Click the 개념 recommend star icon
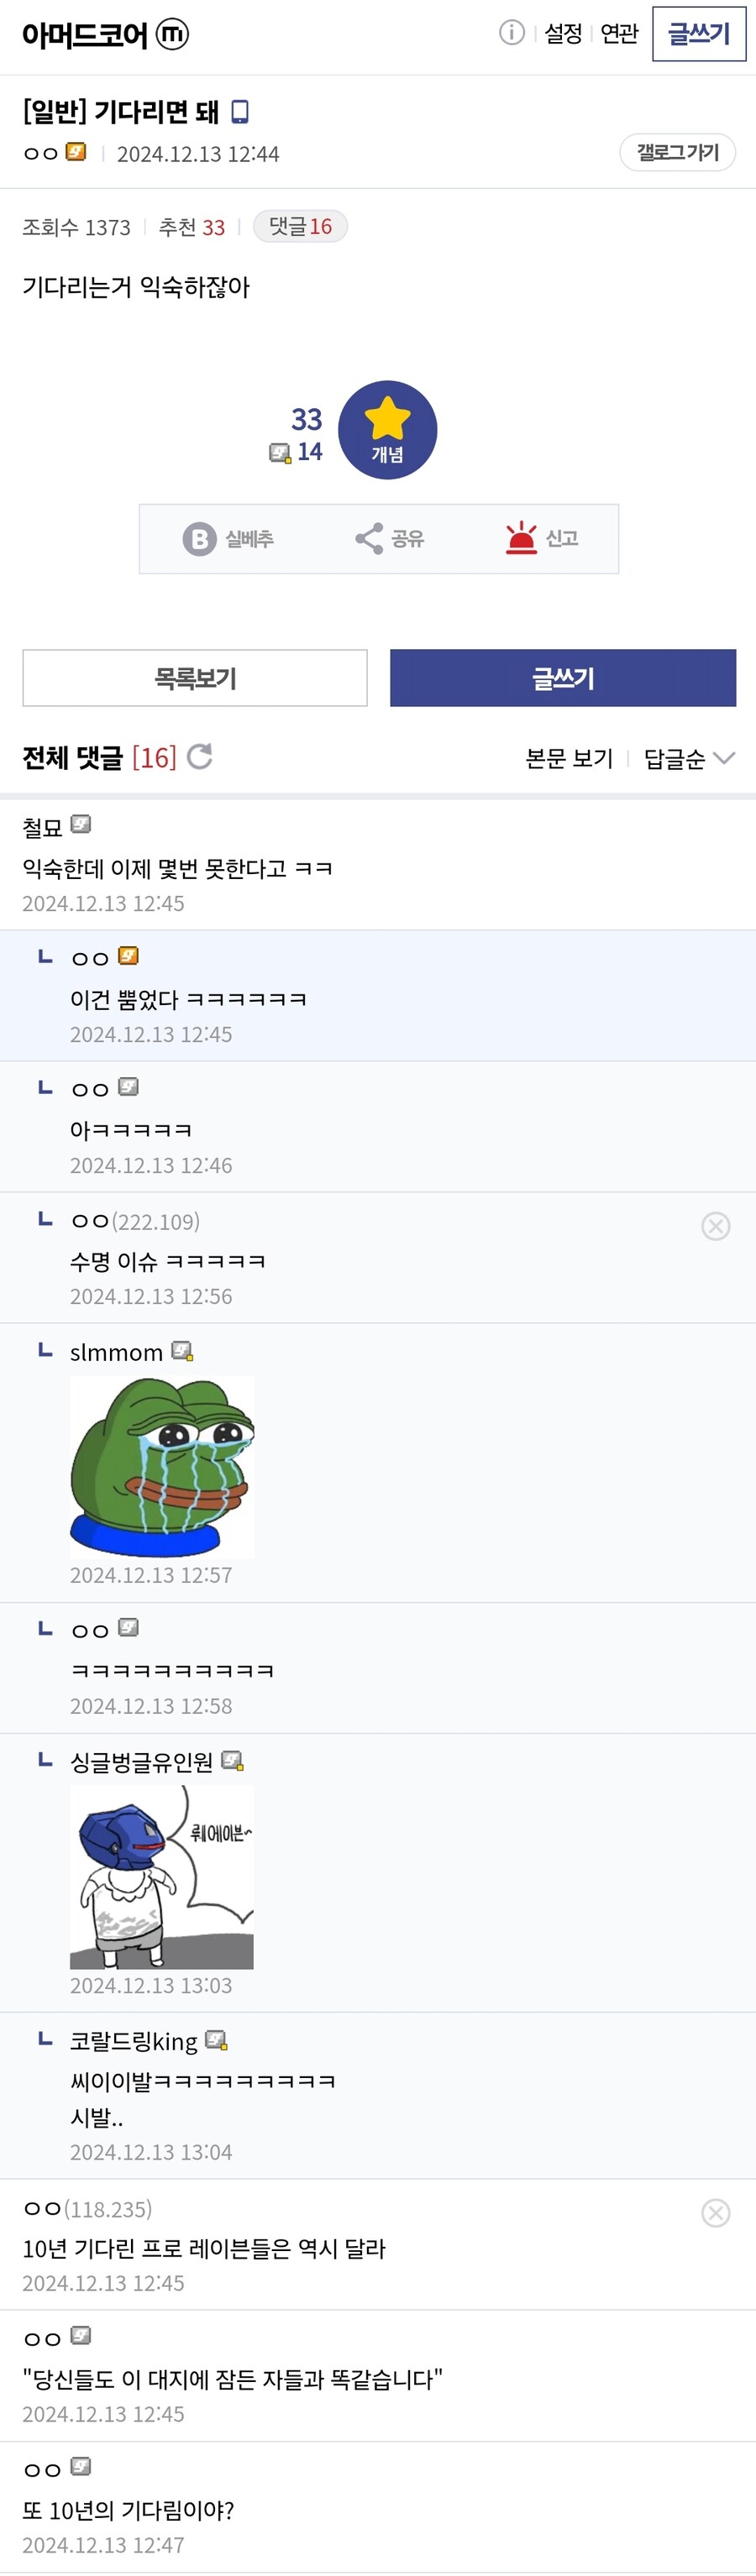The height and width of the screenshot is (2576, 756). click(x=387, y=429)
